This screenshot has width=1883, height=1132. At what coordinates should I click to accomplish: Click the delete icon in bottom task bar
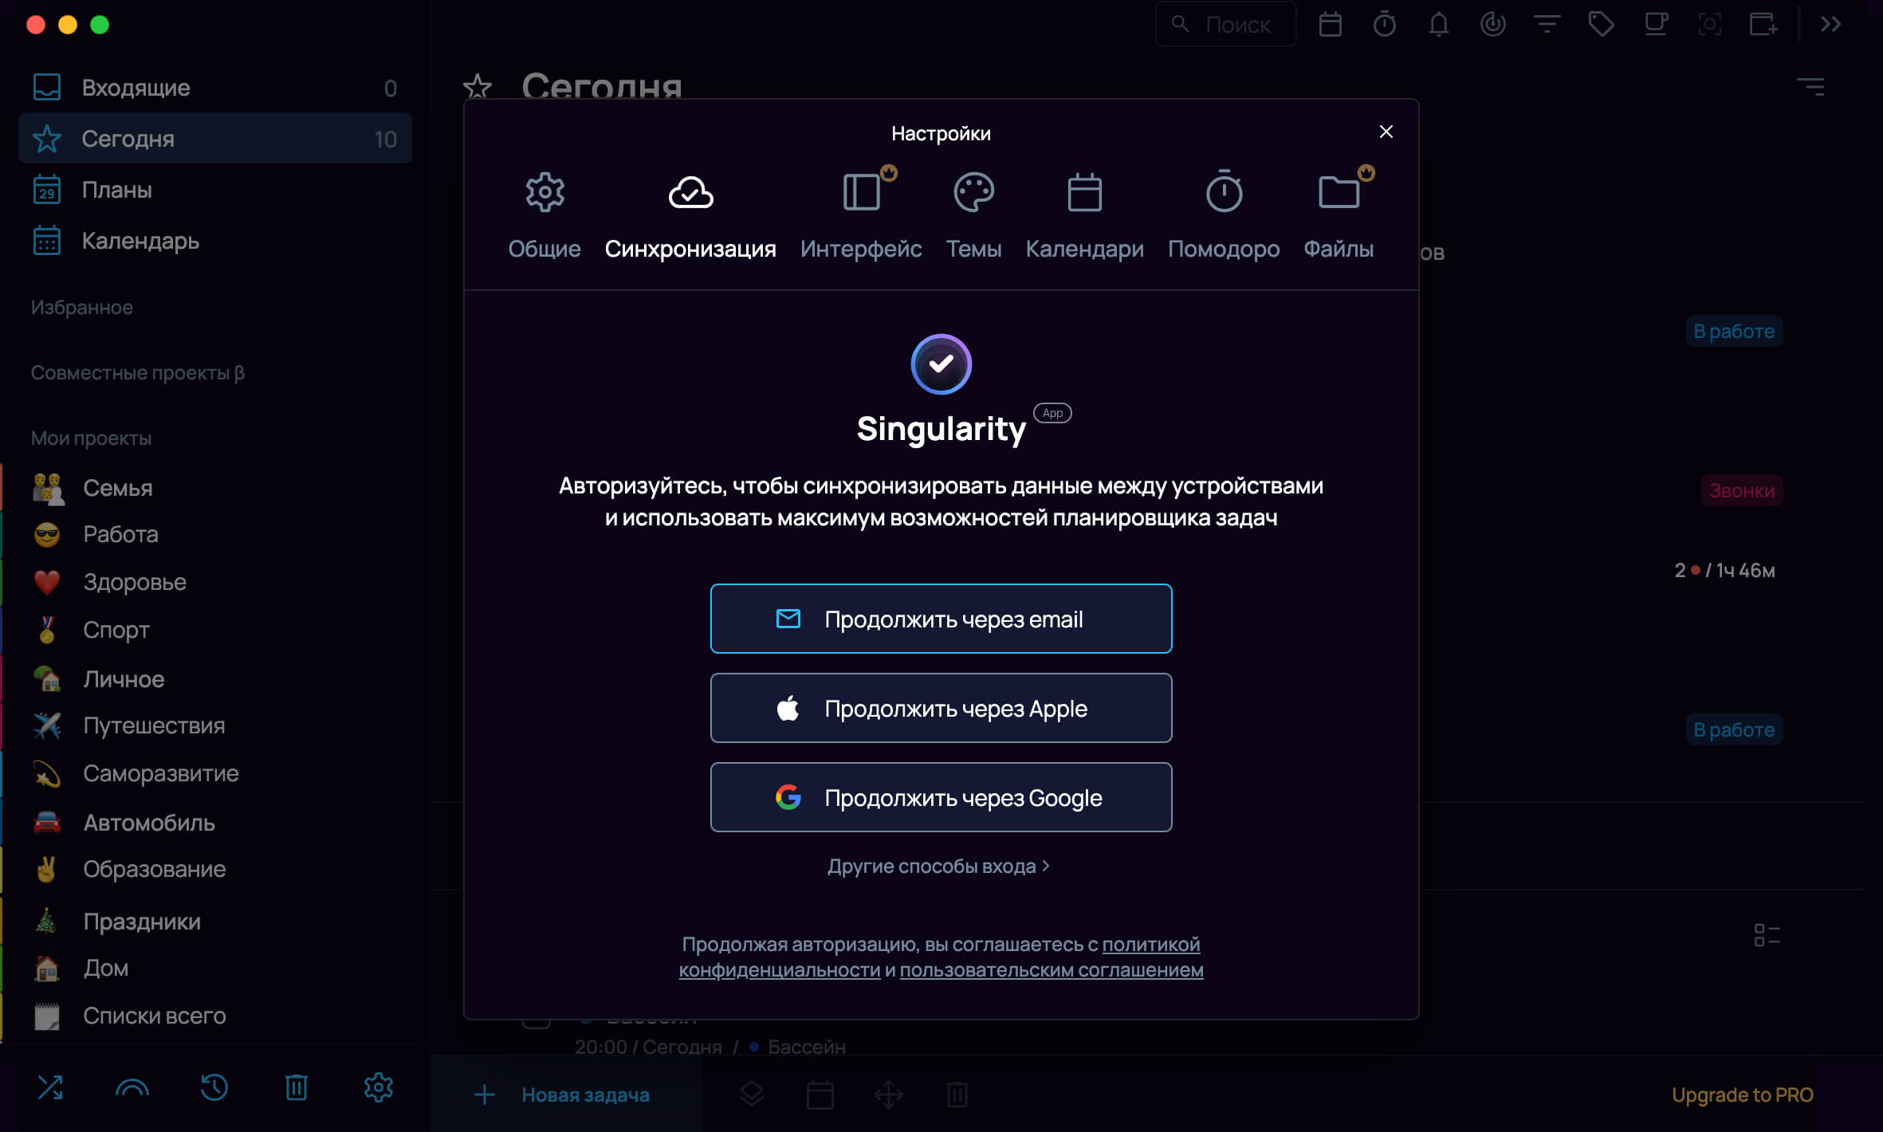[957, 1095]
